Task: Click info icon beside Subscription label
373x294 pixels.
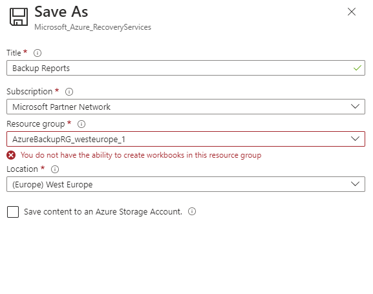Action: click(69, 92)
